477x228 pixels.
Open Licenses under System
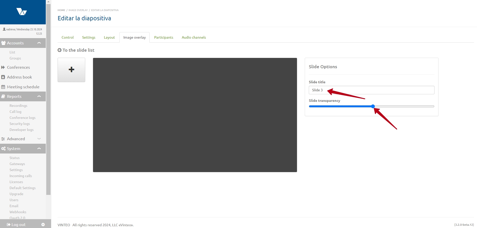point(16,182)
